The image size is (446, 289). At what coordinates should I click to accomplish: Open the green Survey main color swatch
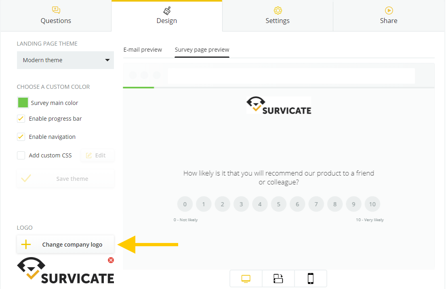(23, 103)
